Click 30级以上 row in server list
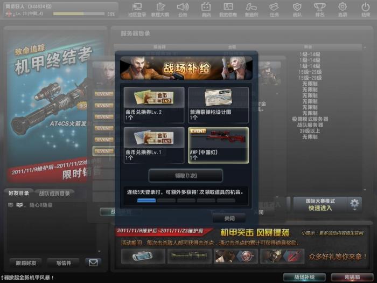377x283 pixels. point(310,131)
